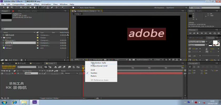The width and height of the screenshot is (221, 105).
Task: Open the Regular font style dropdown
Action: (x=198, y=45)
